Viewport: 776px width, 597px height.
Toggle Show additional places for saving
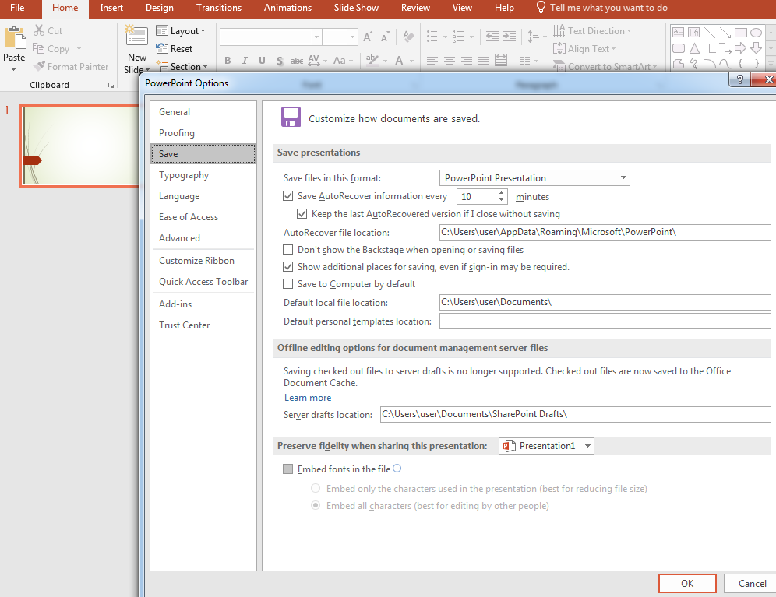pyautogui.click(x=287, y=267)
